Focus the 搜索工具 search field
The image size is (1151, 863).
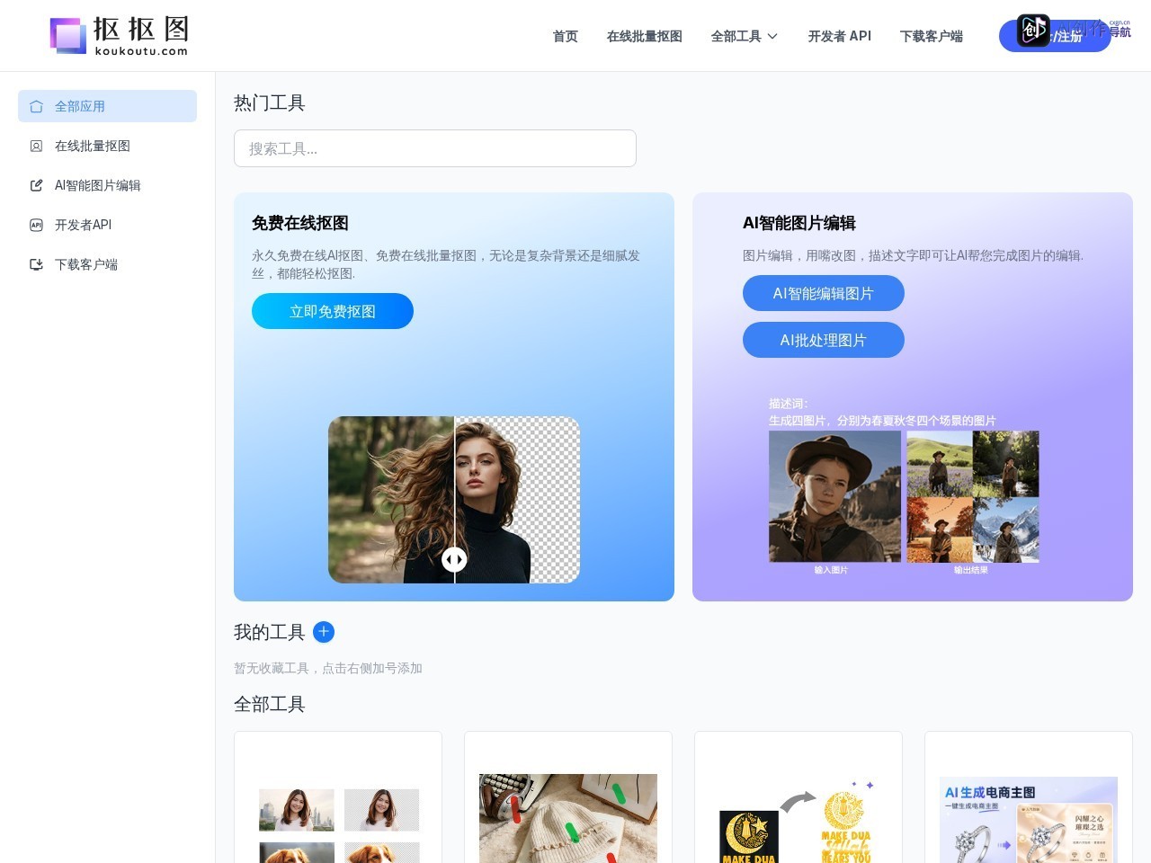tap(435, 148)
